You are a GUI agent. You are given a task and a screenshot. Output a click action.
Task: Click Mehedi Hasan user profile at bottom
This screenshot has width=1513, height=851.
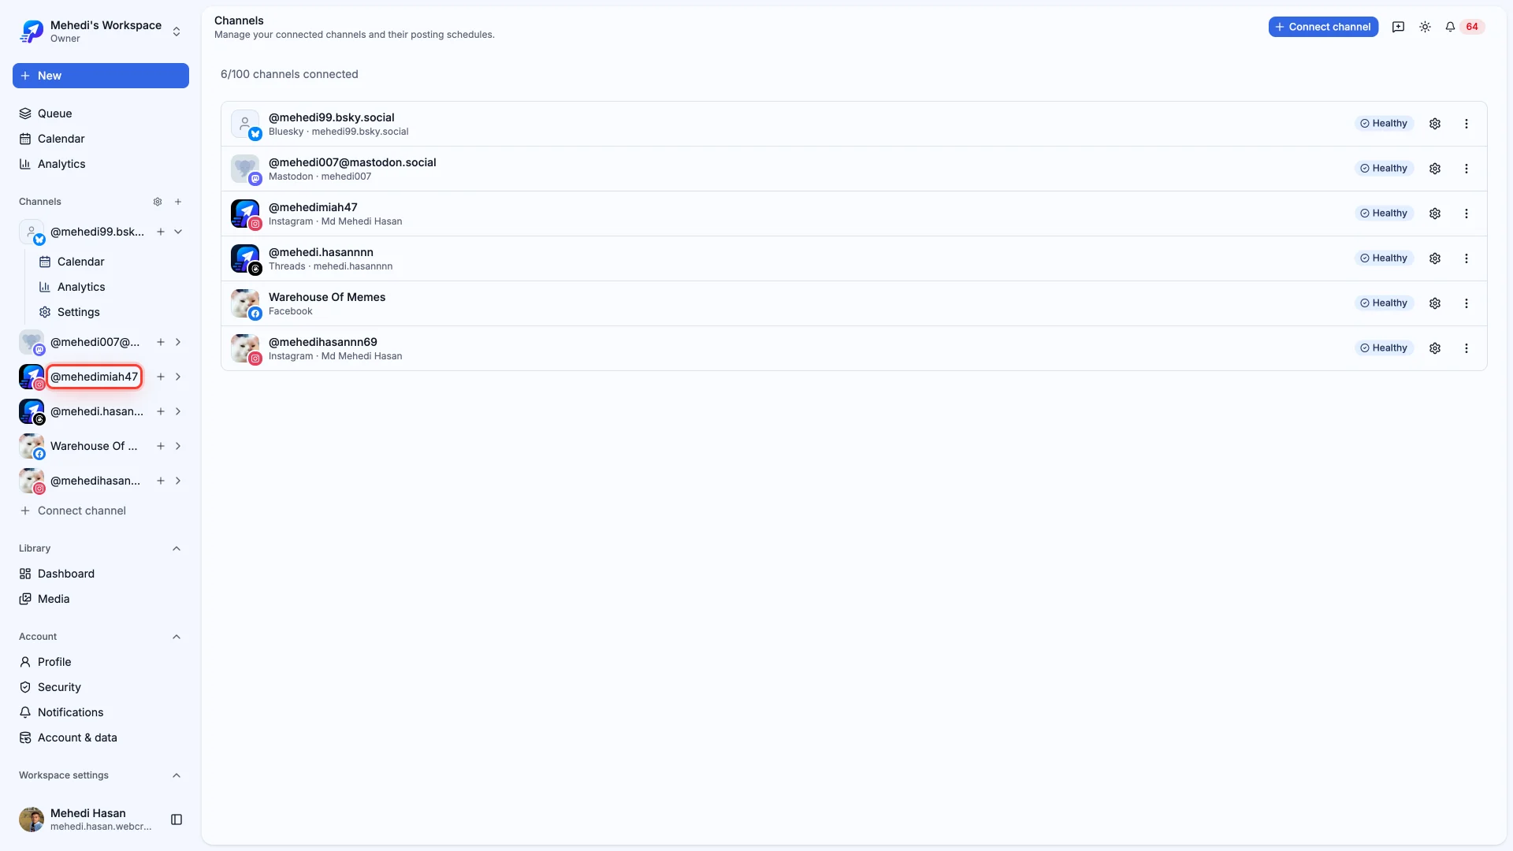(85, 819)
